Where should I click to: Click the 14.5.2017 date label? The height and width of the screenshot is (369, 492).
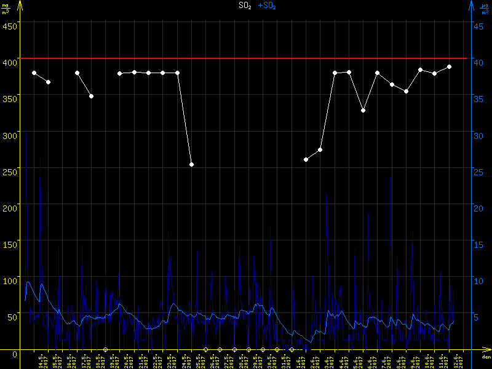point(41,361)
